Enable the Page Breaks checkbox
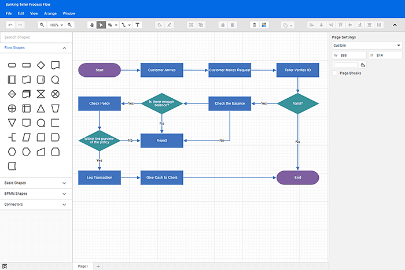The height and width of the screenshot is (270, 405). (335, 73)
